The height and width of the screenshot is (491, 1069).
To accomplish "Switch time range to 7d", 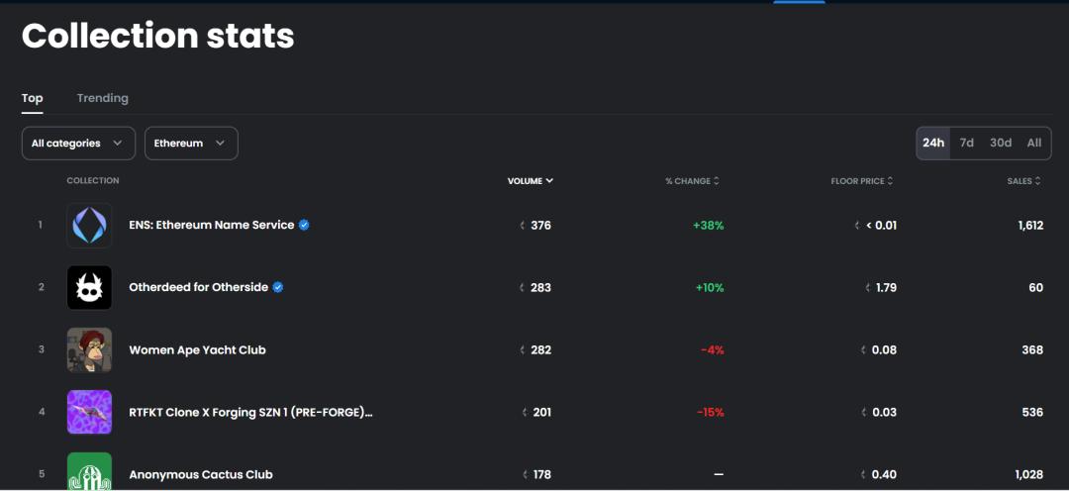I will 967,143.
